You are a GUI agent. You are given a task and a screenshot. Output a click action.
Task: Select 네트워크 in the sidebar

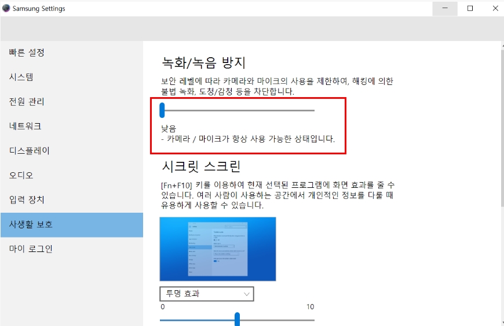72,126
